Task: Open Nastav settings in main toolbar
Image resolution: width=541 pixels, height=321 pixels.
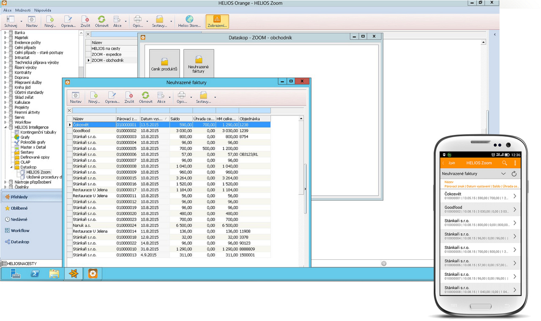Action: tap(32, 22)
